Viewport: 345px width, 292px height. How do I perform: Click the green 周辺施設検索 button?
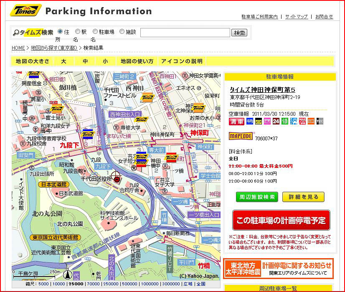click(x=257, y=197)
